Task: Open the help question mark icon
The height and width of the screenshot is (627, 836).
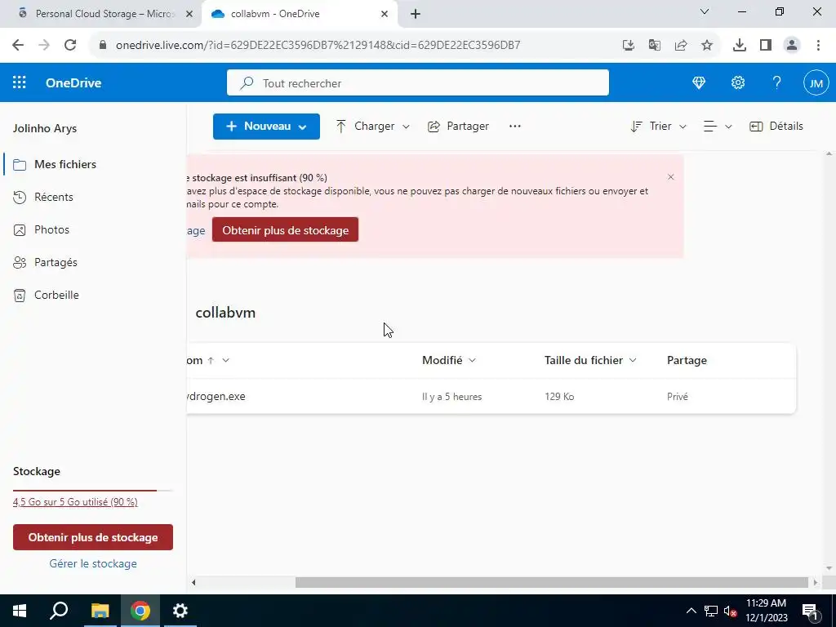Action: 777,82
